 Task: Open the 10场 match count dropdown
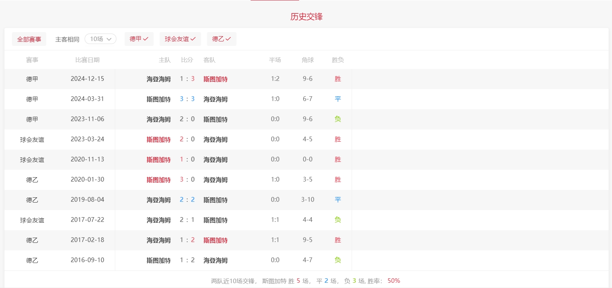pos(100,39)
